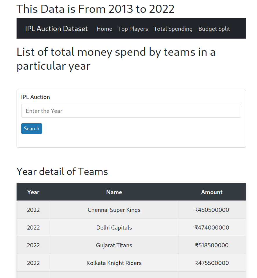Select the Delhi Capitals cell

[x=114, y=228]
